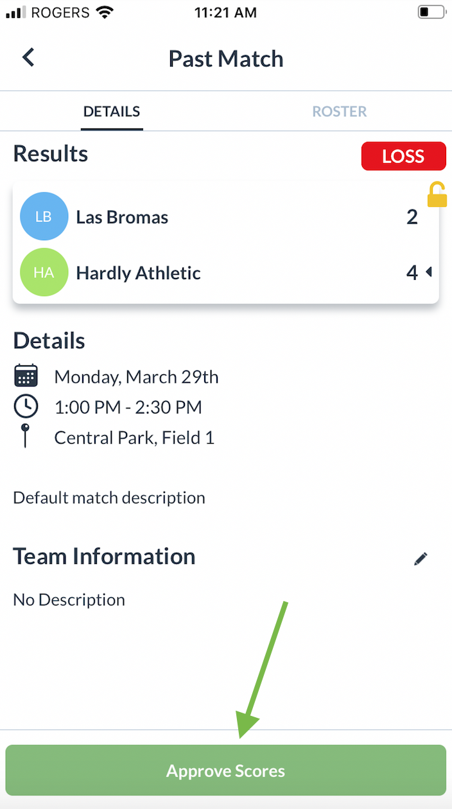Tap the location pin icon

pos(26,436)
